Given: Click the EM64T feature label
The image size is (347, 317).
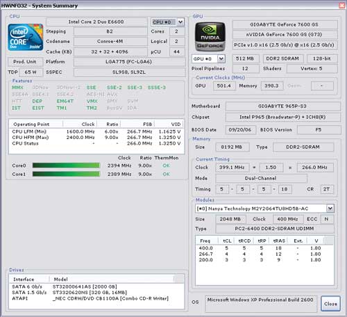Looking at the screenshot, I should (x=65, y=101).
